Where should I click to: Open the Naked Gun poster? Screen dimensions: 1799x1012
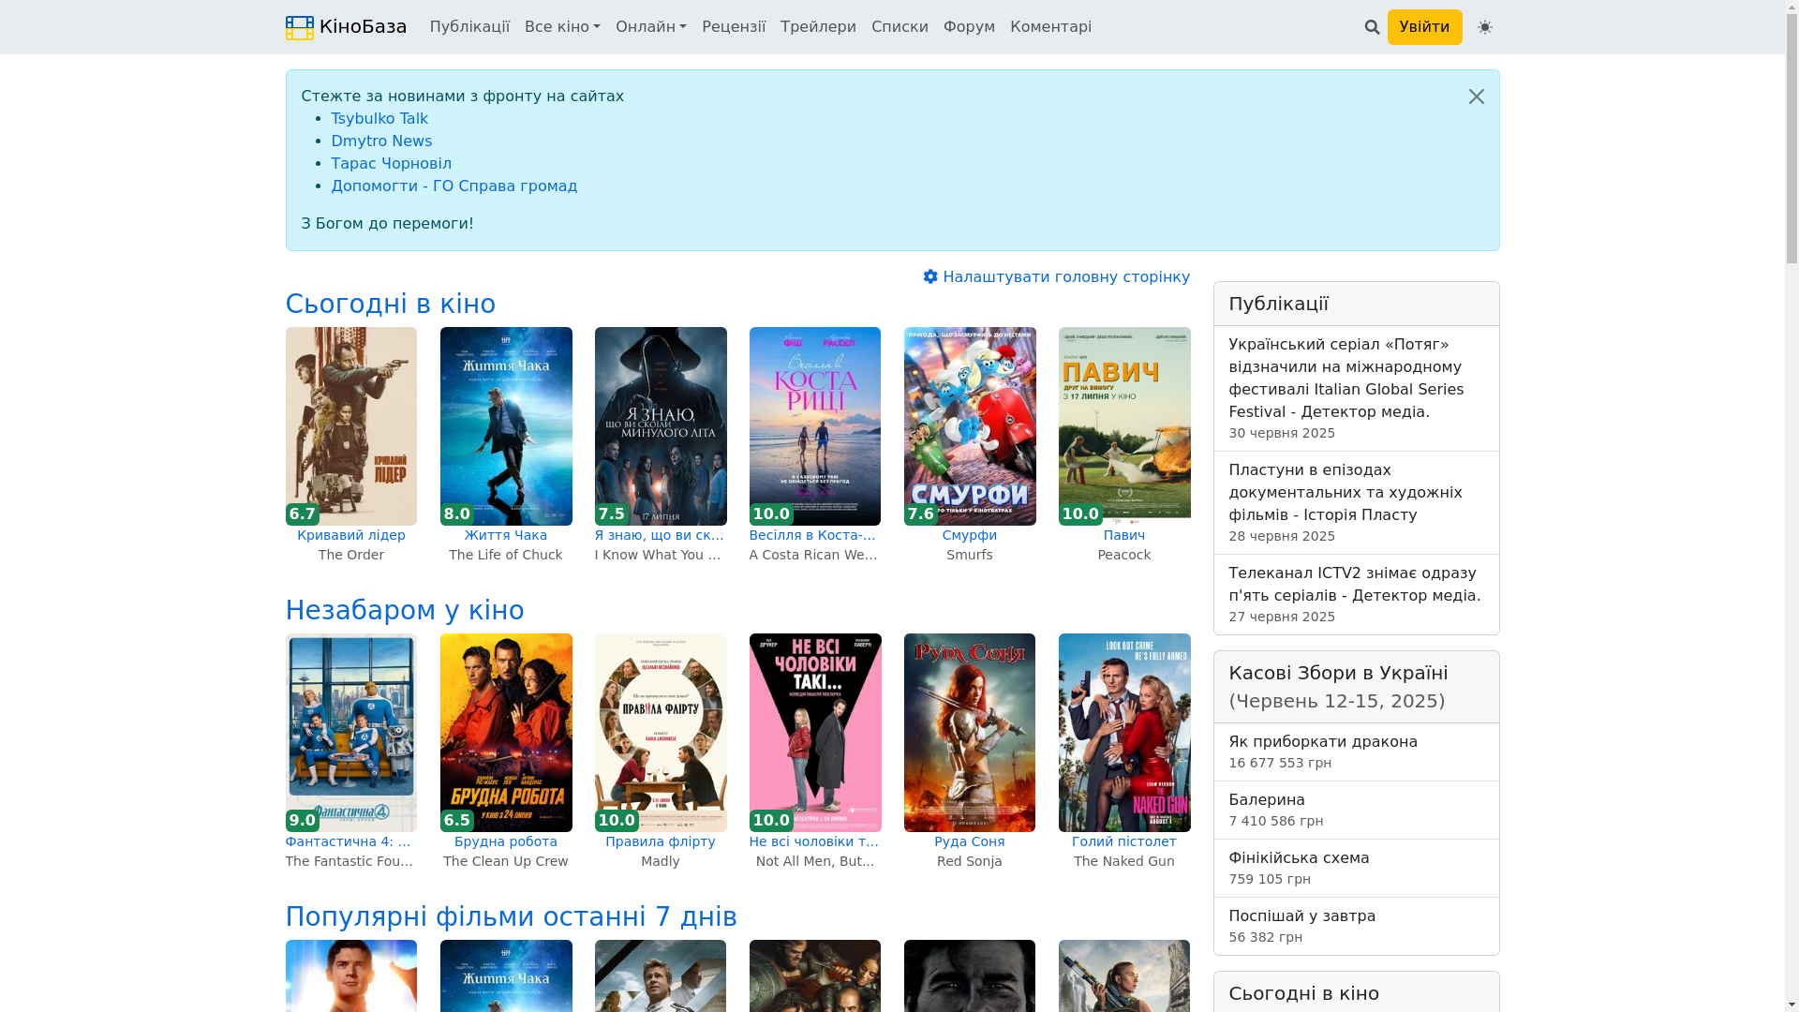tap(1124, 733)
